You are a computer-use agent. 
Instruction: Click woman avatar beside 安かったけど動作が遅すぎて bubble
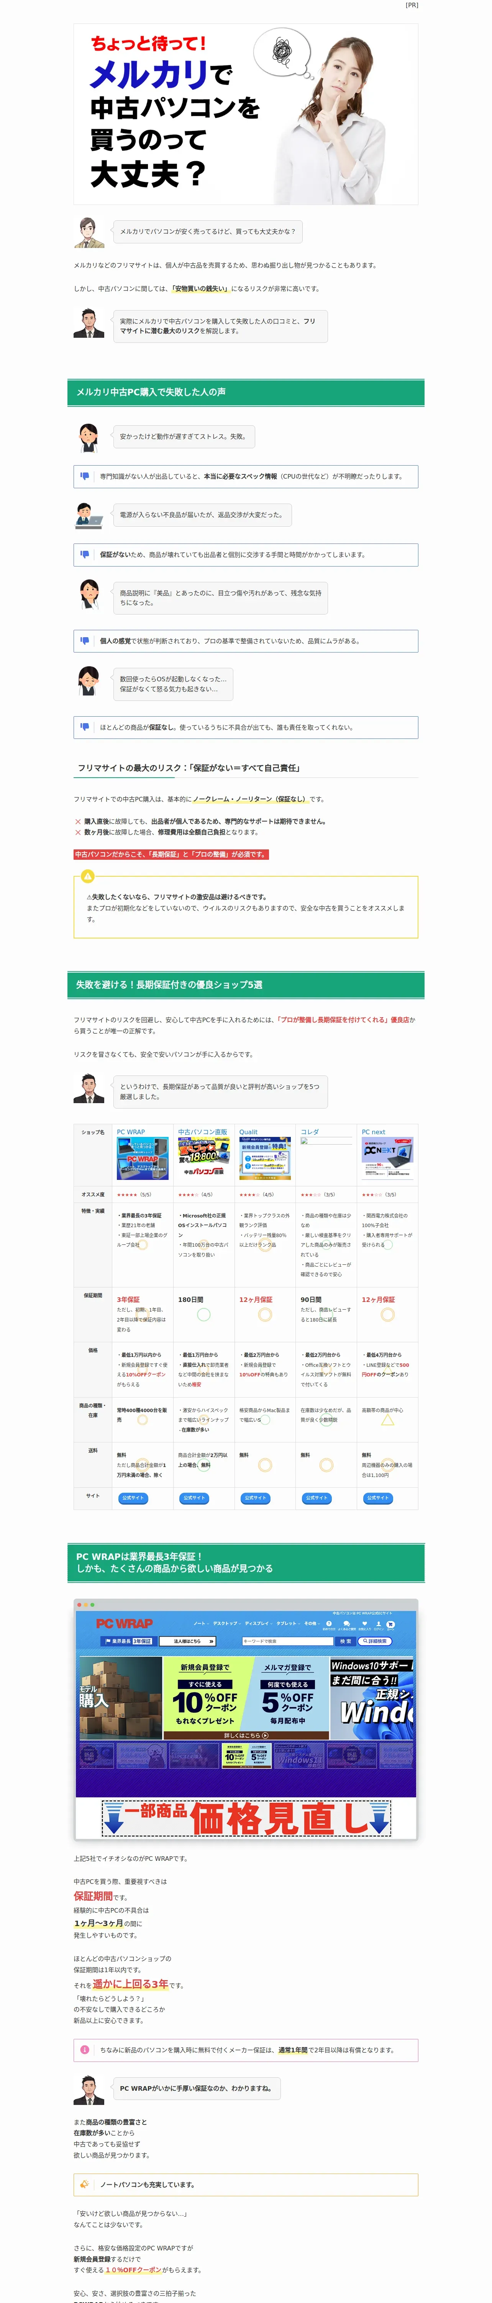coord(89,437)
